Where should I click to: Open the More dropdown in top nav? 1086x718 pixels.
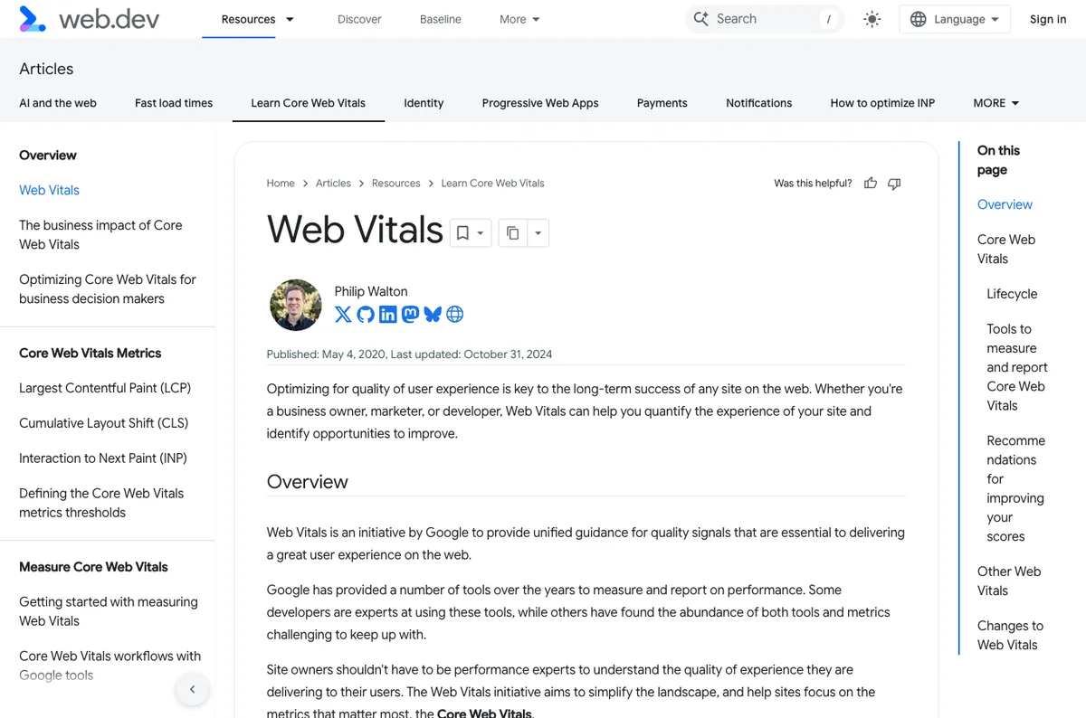tap(519, 19)
